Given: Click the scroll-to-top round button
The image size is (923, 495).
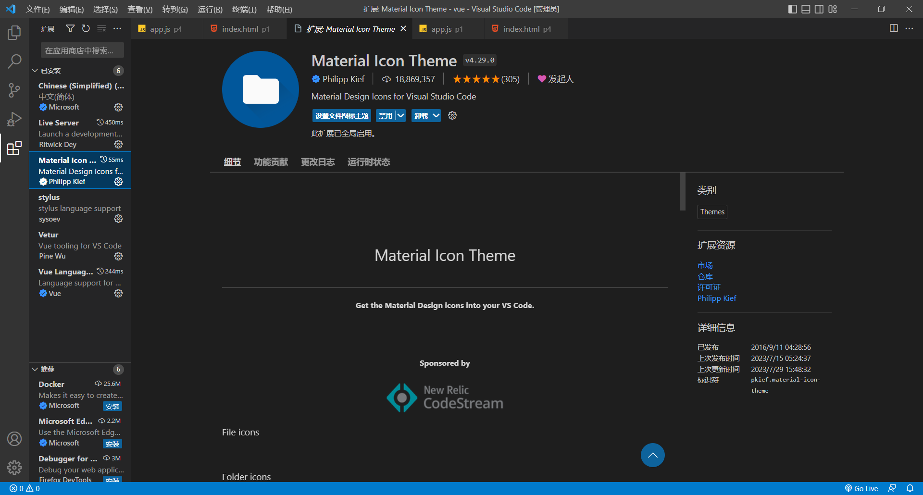Looking at the screenshot, I should click(653, 455).
